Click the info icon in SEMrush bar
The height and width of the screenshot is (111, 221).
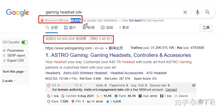point(194,85)
